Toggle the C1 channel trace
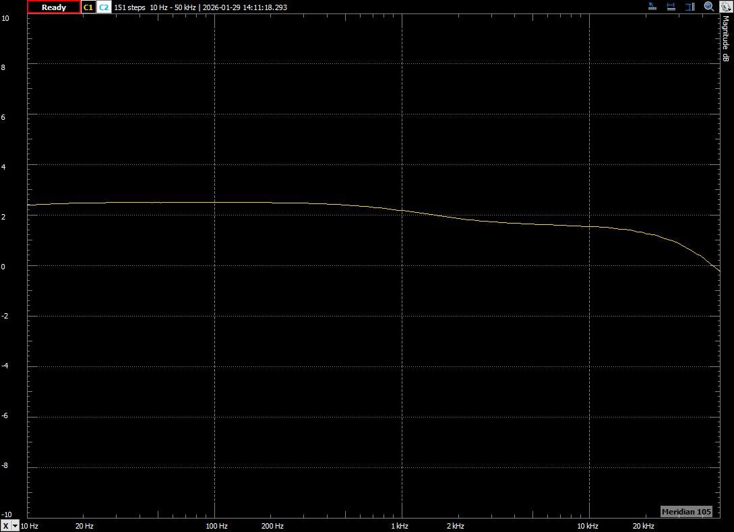Viewport: 734px width, 532px height. point(88,7)
